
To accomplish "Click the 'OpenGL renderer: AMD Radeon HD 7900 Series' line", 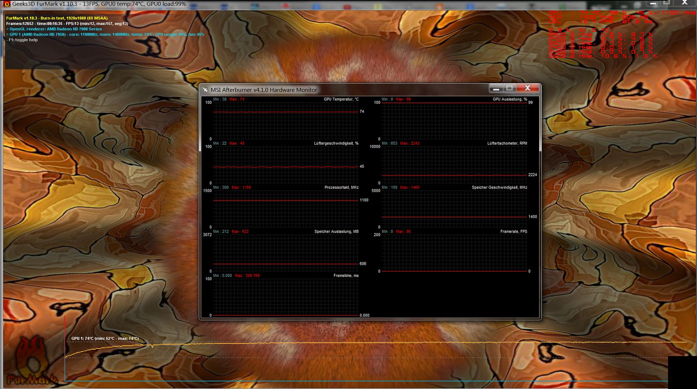I will tap(54, 29).
